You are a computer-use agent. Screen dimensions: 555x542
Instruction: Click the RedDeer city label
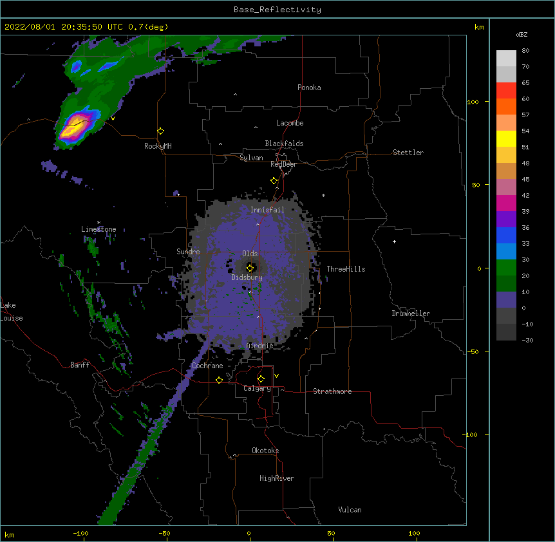(283, 164)
